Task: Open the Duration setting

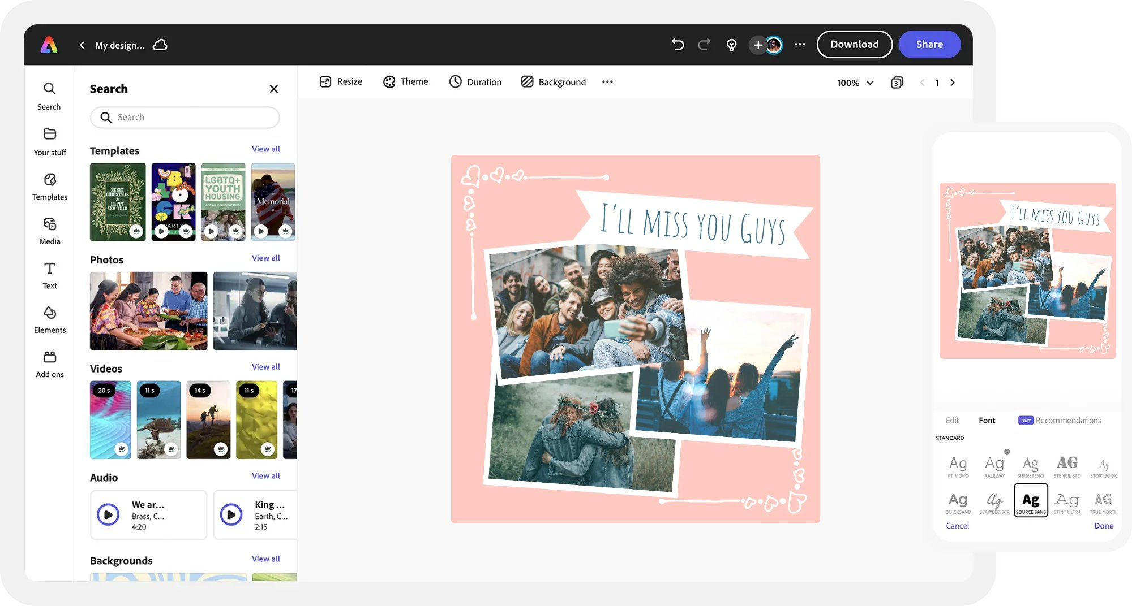Action: (475, 82)
